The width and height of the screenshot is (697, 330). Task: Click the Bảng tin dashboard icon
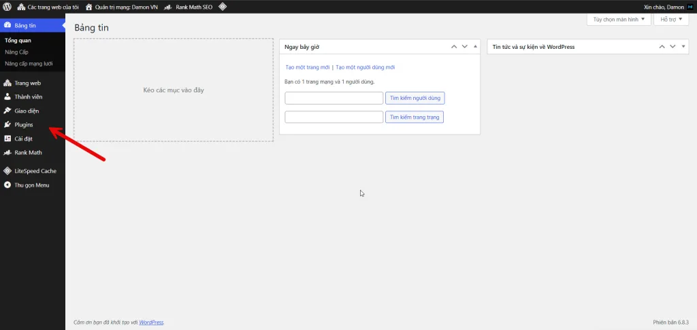(x=7, y=25)
